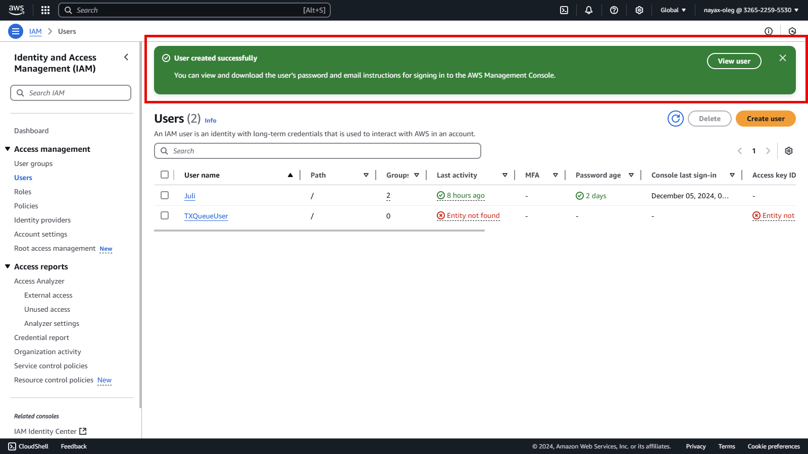Go to next page of users

(x=768, y=151)
